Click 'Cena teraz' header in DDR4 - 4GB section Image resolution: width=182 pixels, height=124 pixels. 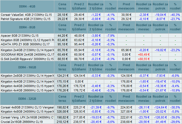tap(62, 6)
